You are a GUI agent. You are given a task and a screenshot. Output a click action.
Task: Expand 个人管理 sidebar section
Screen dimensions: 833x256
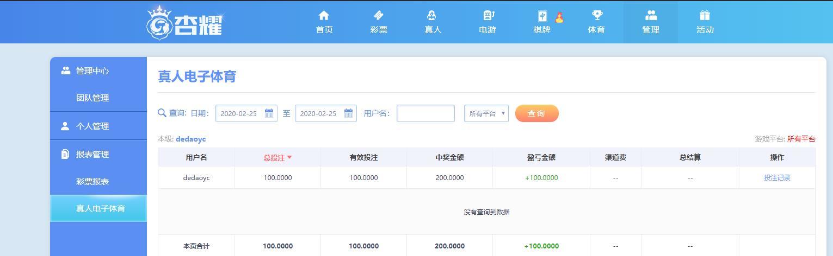click(x=92, y=126)
